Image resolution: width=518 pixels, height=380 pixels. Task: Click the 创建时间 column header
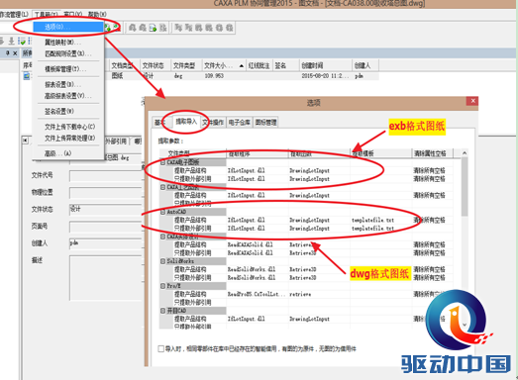[326, 65]
